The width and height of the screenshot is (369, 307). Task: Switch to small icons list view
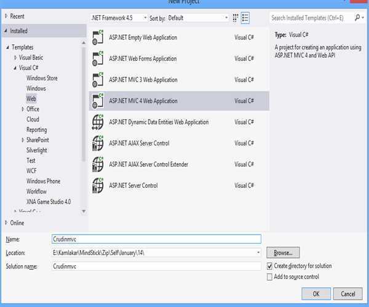tap(245, 18)
